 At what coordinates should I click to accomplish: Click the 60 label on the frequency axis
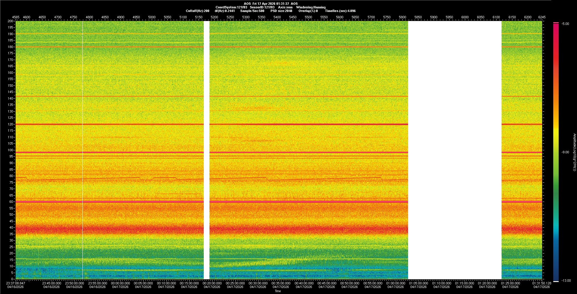pos(11,202)
